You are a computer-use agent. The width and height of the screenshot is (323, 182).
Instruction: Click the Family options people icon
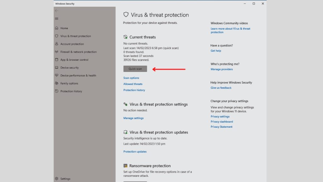57,83
